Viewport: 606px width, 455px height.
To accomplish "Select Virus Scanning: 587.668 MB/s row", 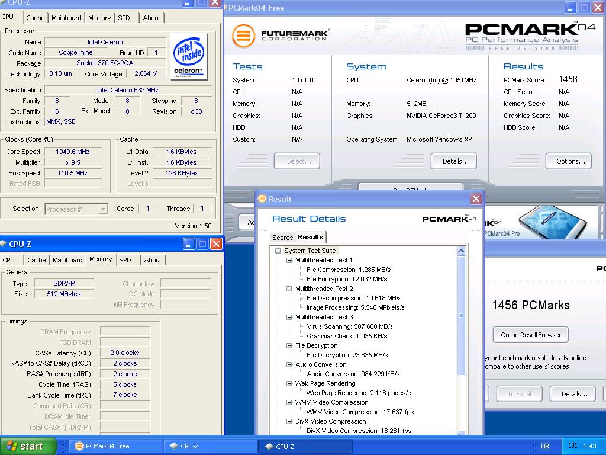I will click(x=349, y=326).
